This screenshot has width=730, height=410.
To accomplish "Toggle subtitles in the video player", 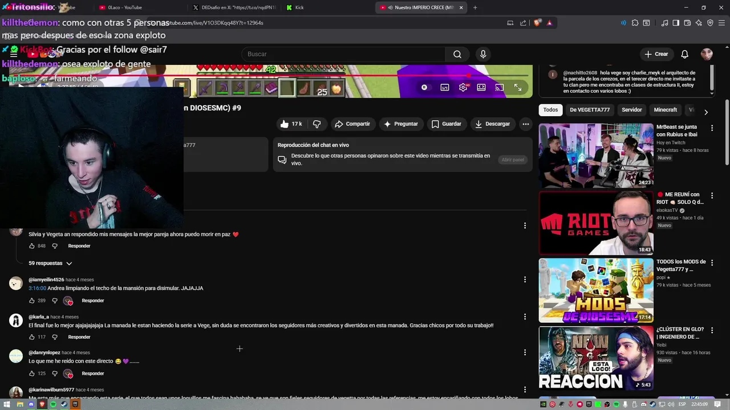I will 445,87.
